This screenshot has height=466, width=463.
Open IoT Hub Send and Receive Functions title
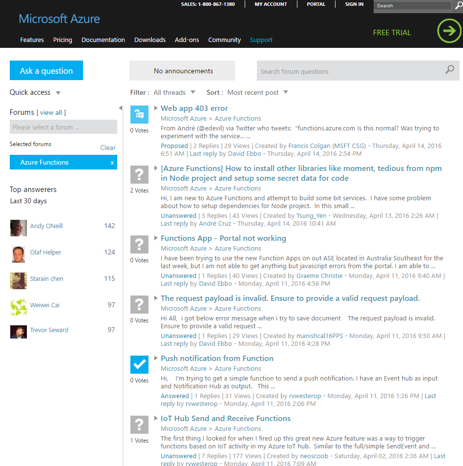(x=226, y=418)
